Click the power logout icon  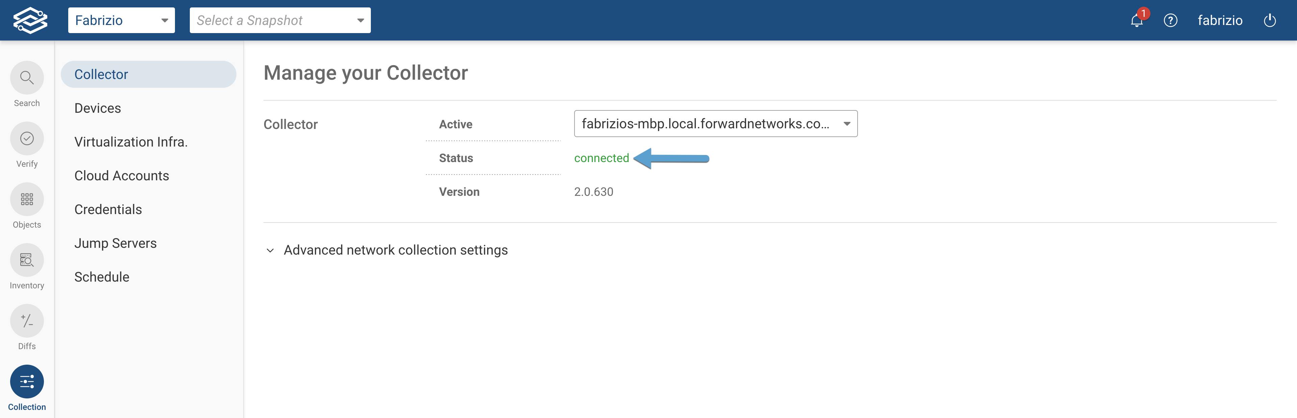point(1269,21)
